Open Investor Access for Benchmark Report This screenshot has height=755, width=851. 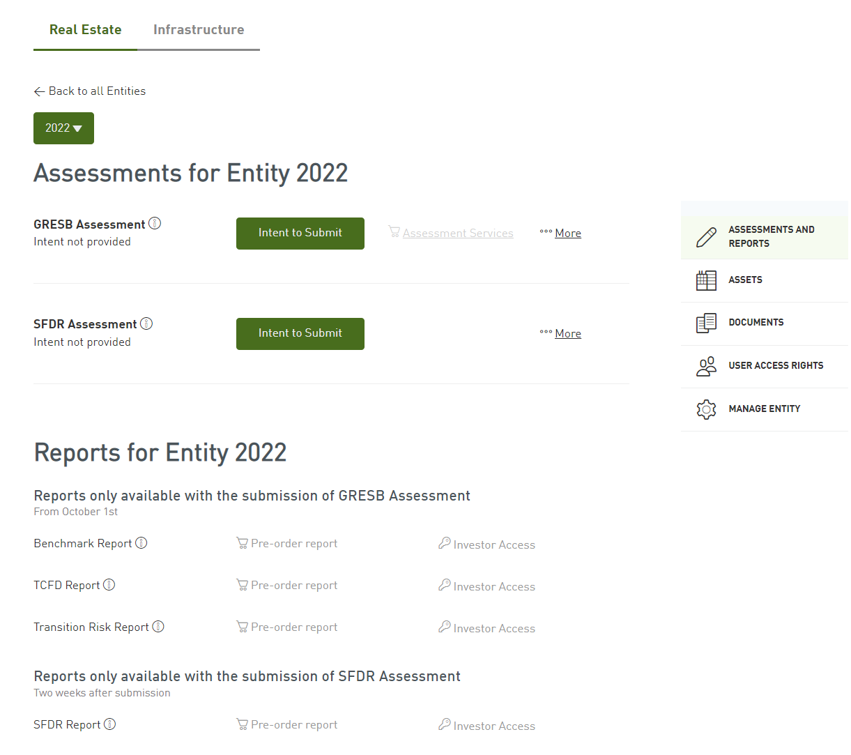pyautogui.click(x=494, y=545)
